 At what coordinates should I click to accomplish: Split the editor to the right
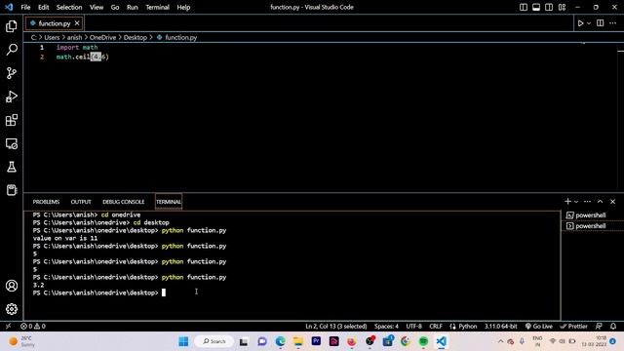pos(601,23)
